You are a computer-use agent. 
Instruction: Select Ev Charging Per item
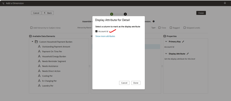pyautogui.click(x=49, y=81)
